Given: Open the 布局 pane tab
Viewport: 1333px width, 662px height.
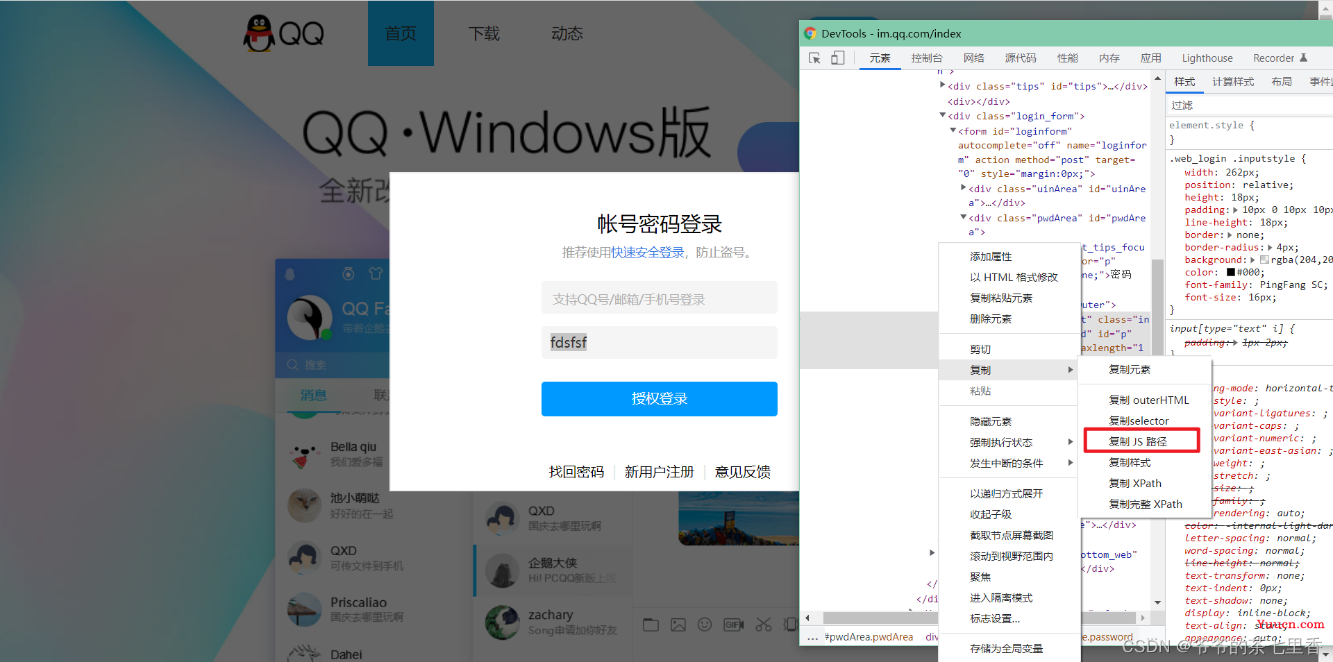Looking at the screenshot, I should coord(1282,82).
